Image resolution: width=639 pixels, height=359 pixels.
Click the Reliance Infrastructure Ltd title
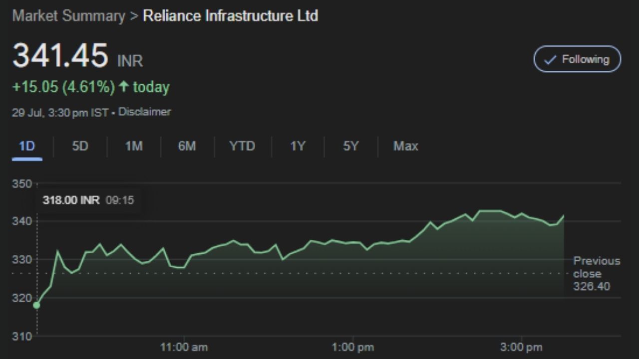click(230, 15)
